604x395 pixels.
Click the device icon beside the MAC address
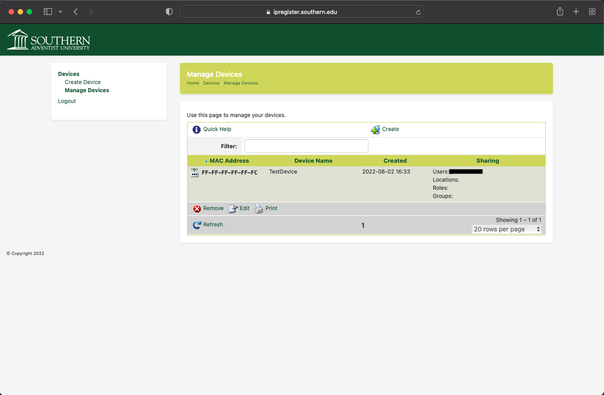point(195,172)
